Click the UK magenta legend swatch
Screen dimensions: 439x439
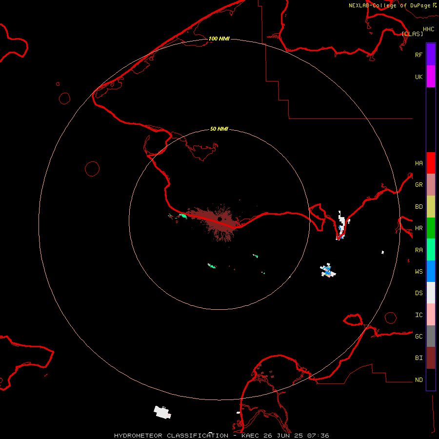pyautogui.click(x=431, y=77)
